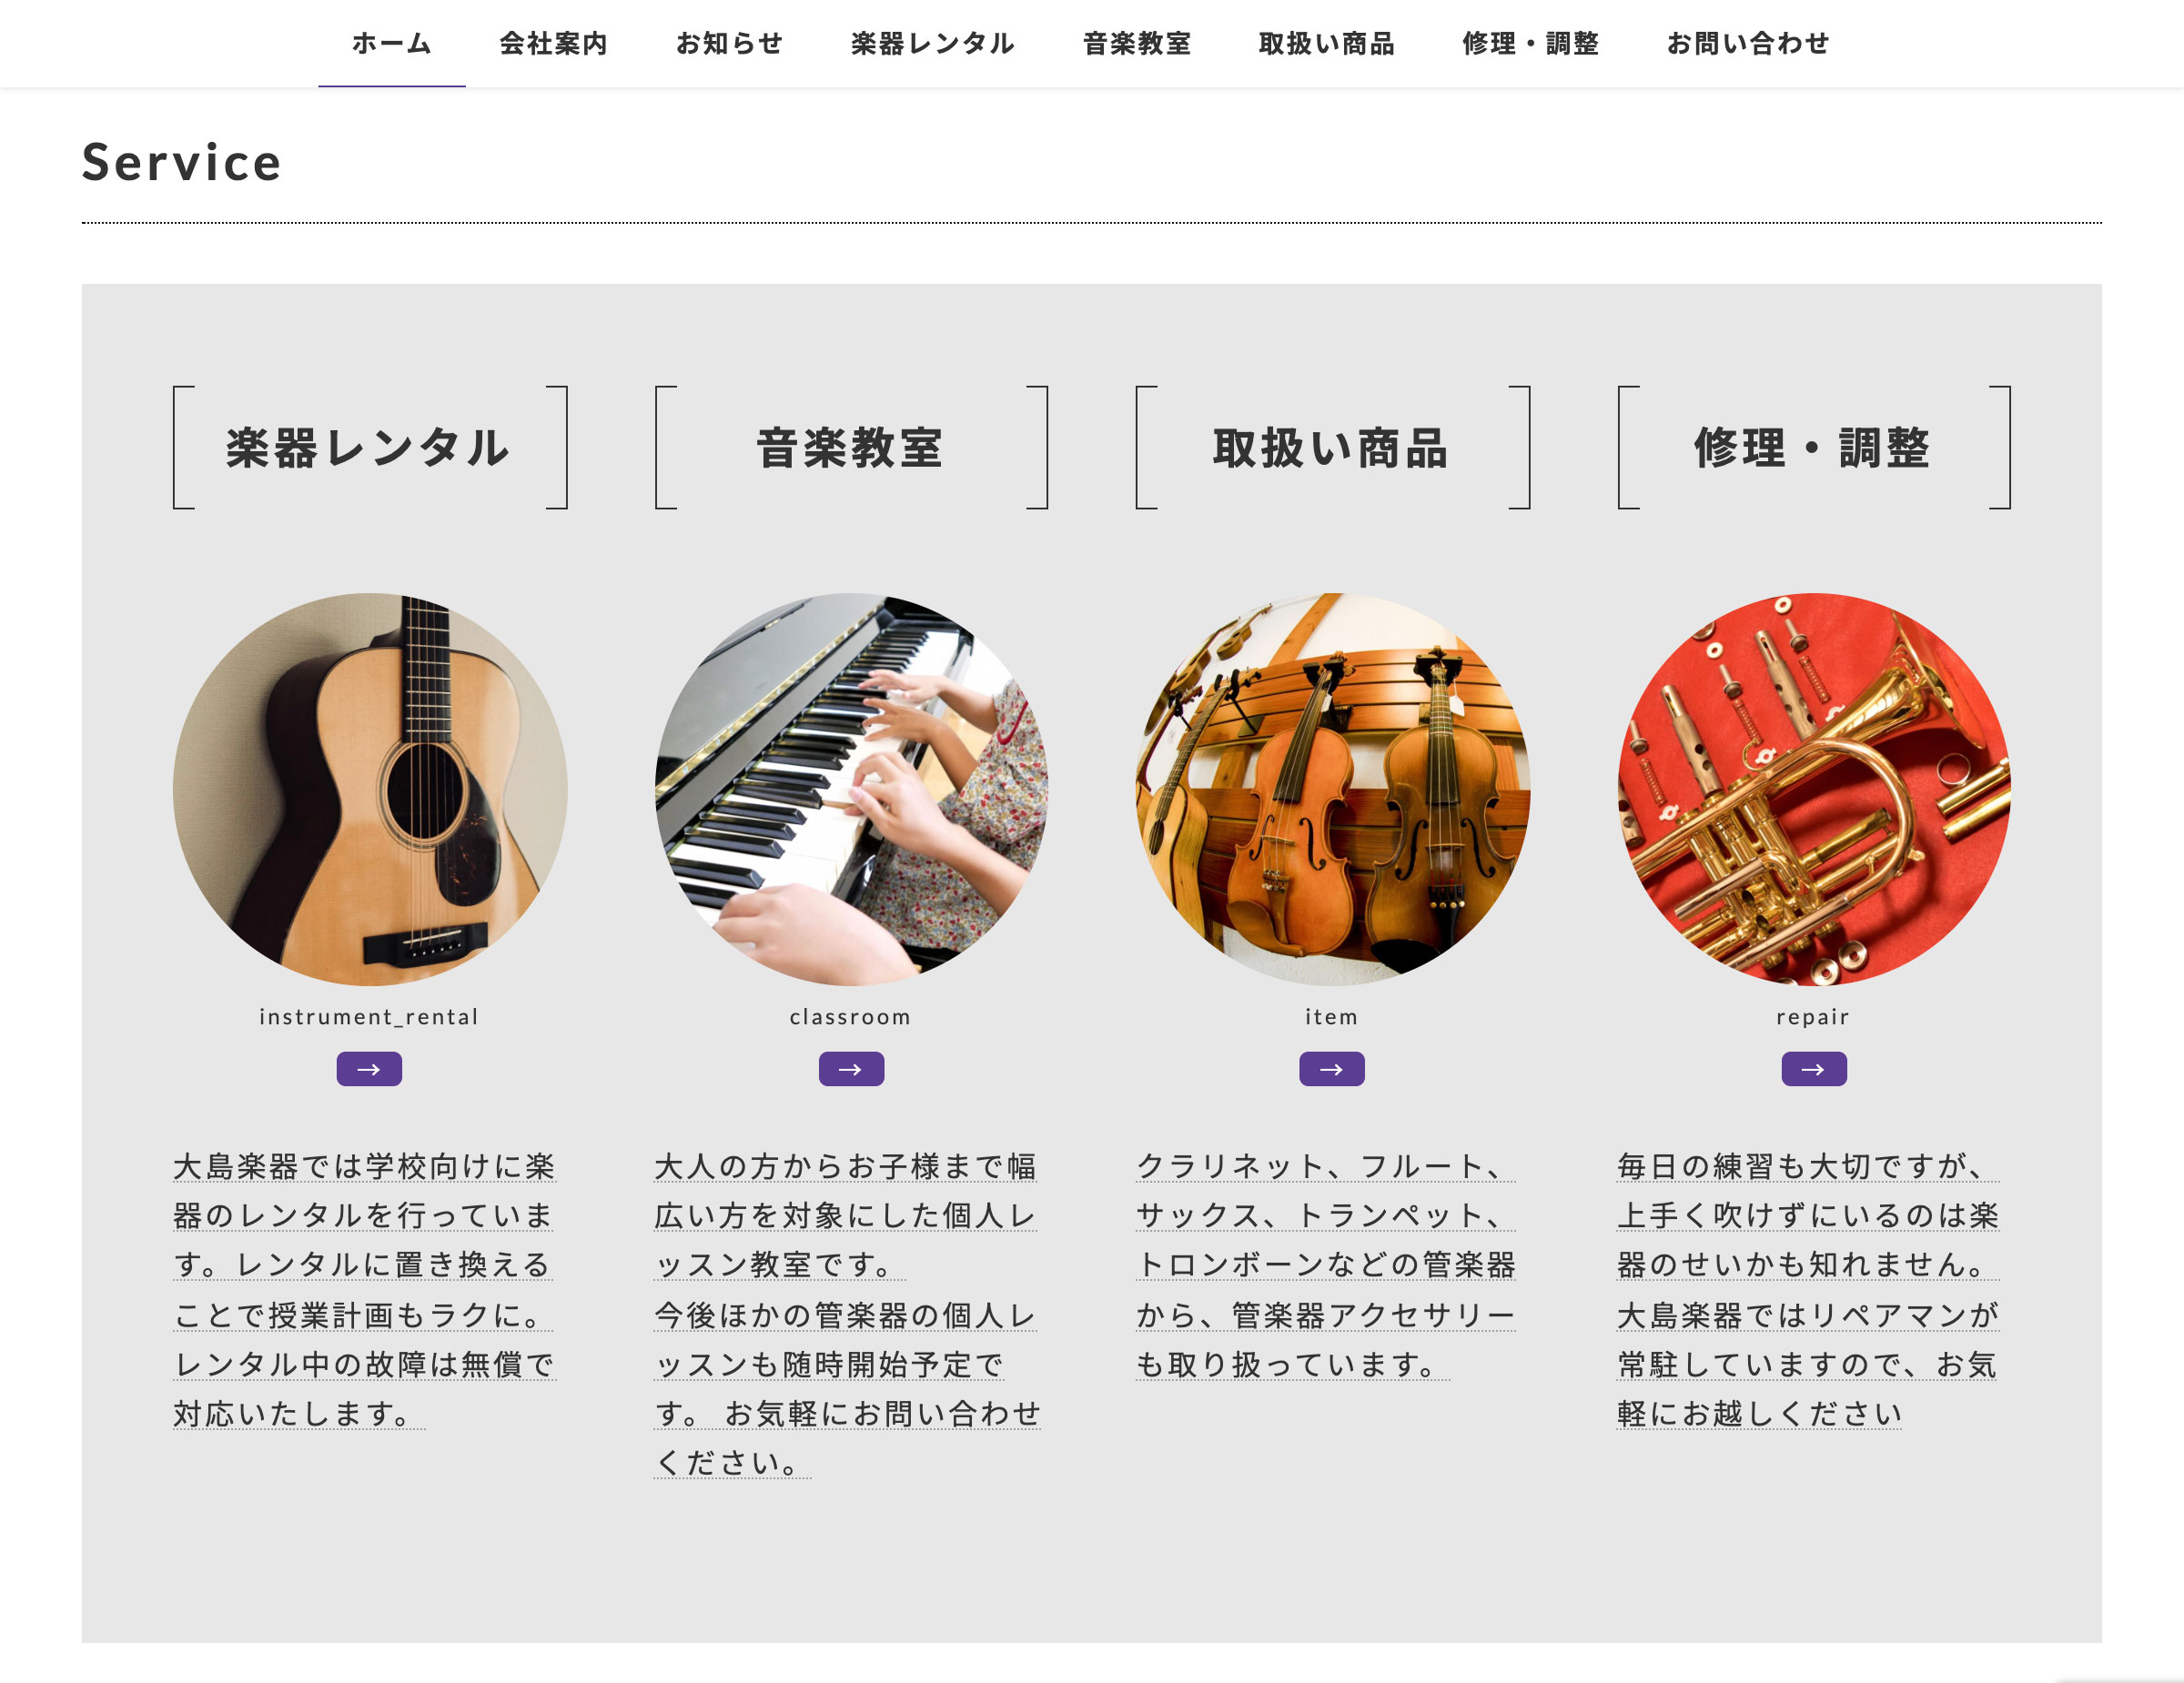Go to ホーム in navigation bar
This screenshot has width=2184, height=1683.
click(x=392, y=43)
